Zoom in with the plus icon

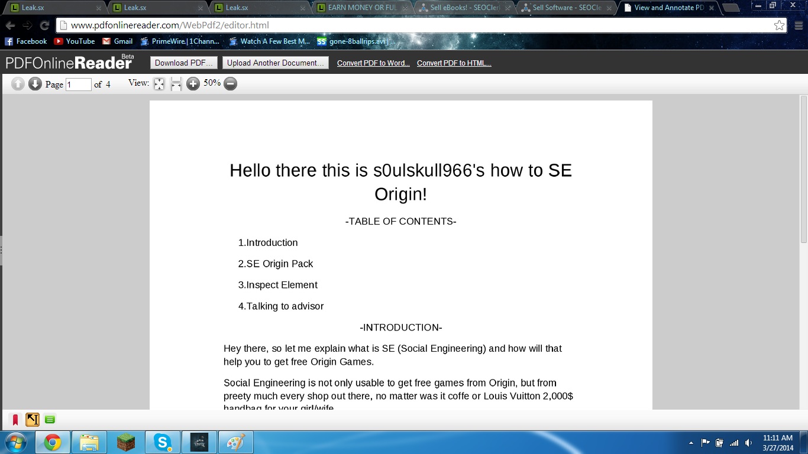coord(193,84)
